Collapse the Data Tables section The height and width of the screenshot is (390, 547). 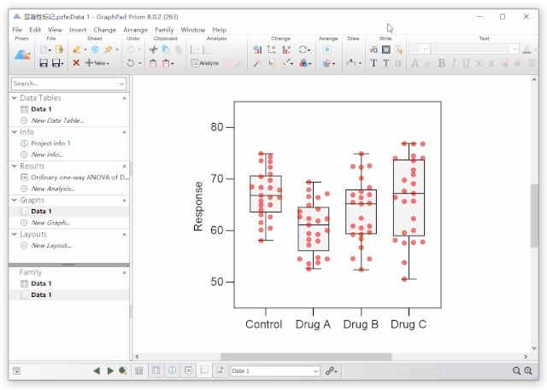click(x=14, y=98)
